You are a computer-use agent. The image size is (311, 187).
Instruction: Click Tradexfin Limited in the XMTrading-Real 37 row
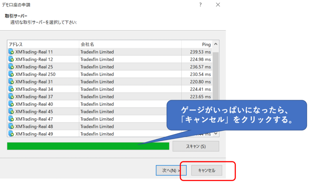coord(97,97)
